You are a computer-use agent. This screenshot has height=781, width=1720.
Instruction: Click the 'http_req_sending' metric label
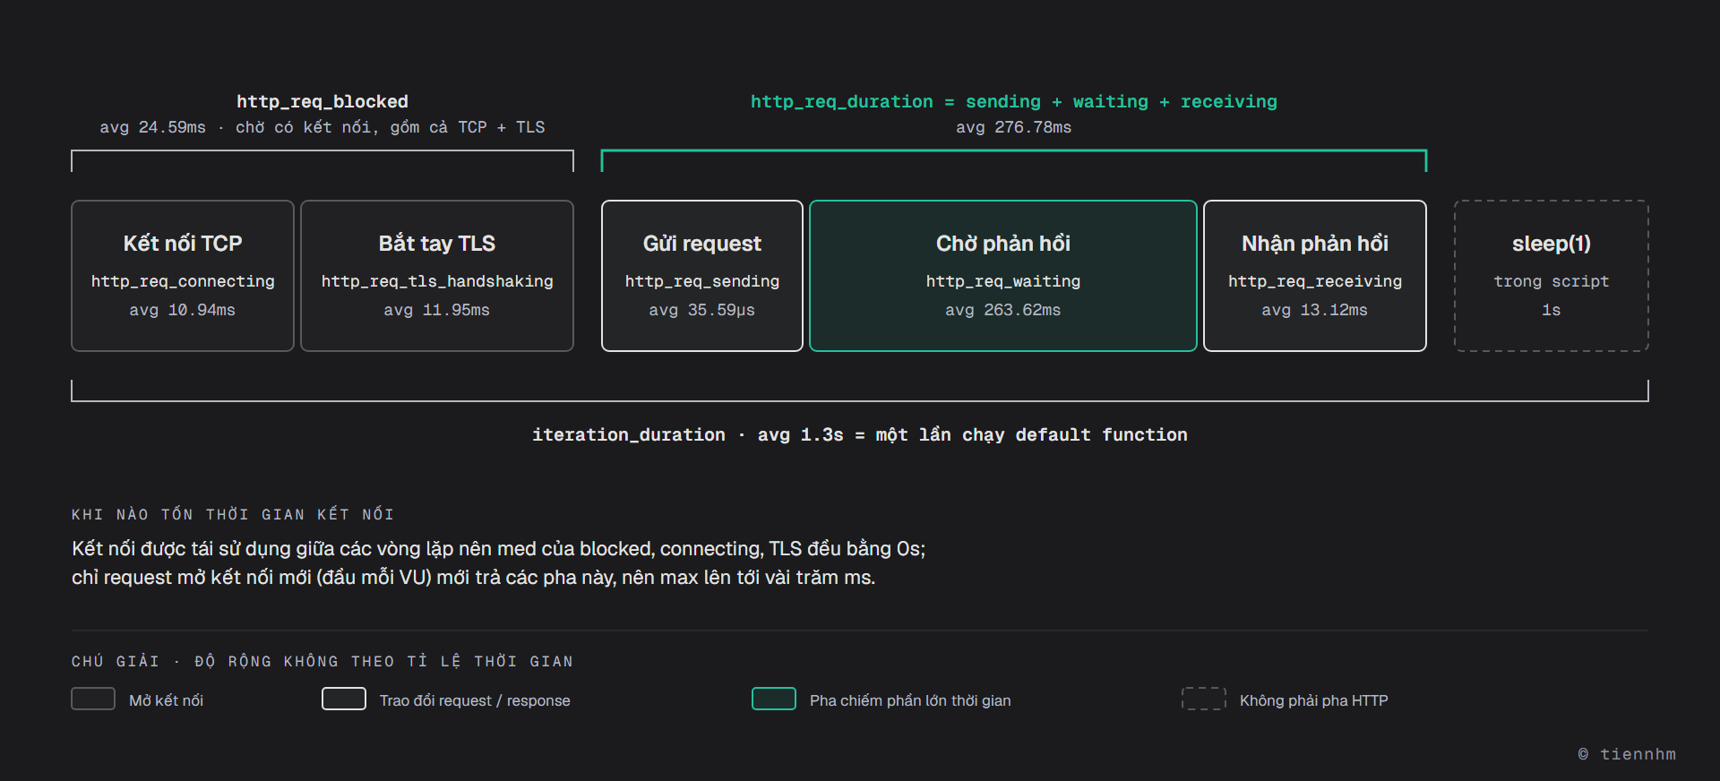pos(702,281)
